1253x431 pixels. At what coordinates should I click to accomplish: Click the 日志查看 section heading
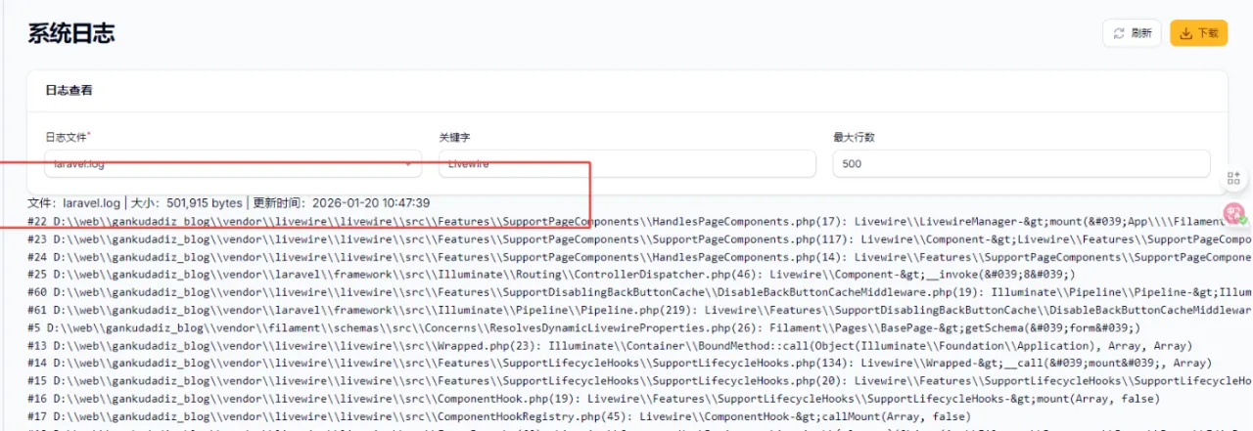(x=69, y=90)
